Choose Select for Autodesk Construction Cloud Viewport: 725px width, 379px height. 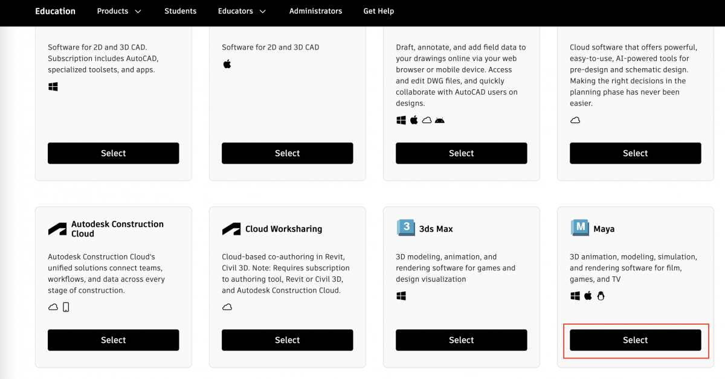(113, 340)
